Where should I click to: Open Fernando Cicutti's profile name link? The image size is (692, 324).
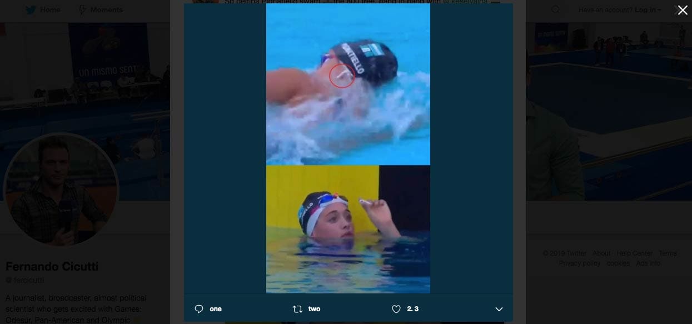[52, 267]
